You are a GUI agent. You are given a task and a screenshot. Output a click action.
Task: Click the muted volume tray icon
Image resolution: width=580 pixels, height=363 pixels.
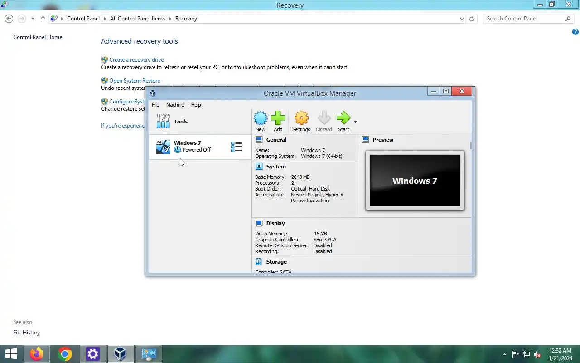(538, 354)
